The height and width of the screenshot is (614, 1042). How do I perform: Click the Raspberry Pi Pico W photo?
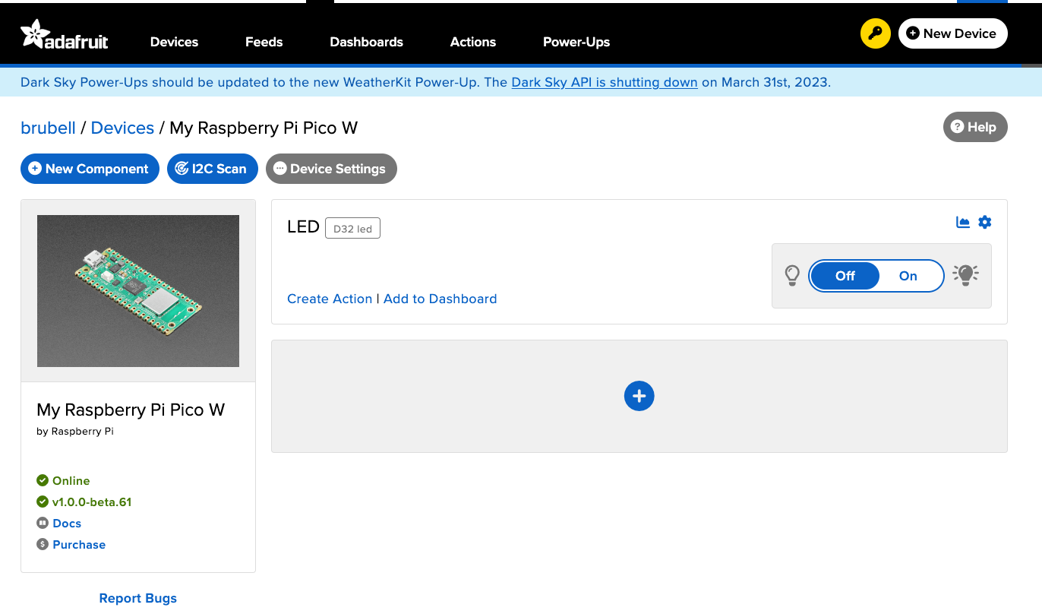click(x=137, y=290)
